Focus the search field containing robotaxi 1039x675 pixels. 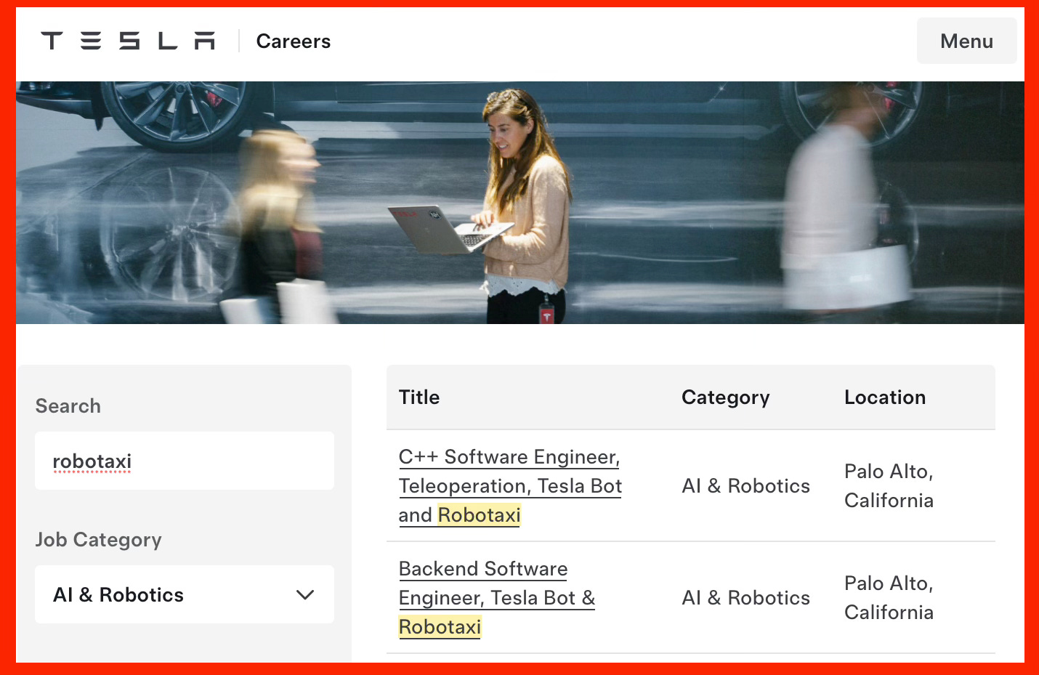185,461
